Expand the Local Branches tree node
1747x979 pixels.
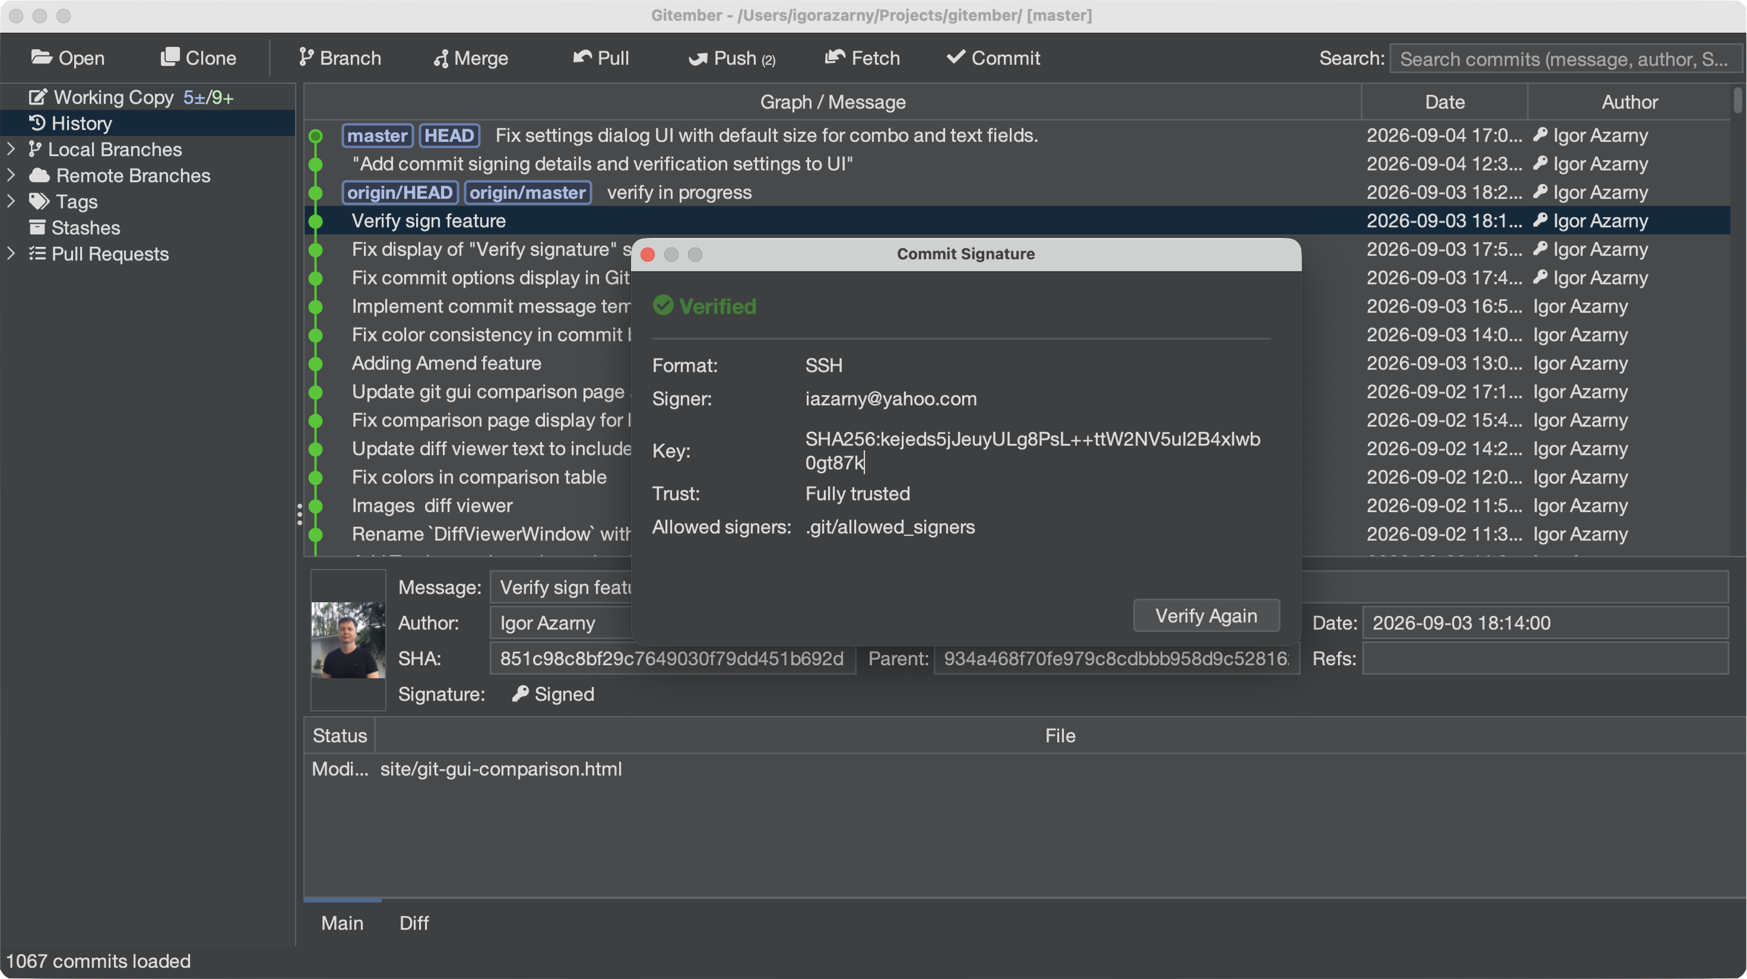coord(11,149)
